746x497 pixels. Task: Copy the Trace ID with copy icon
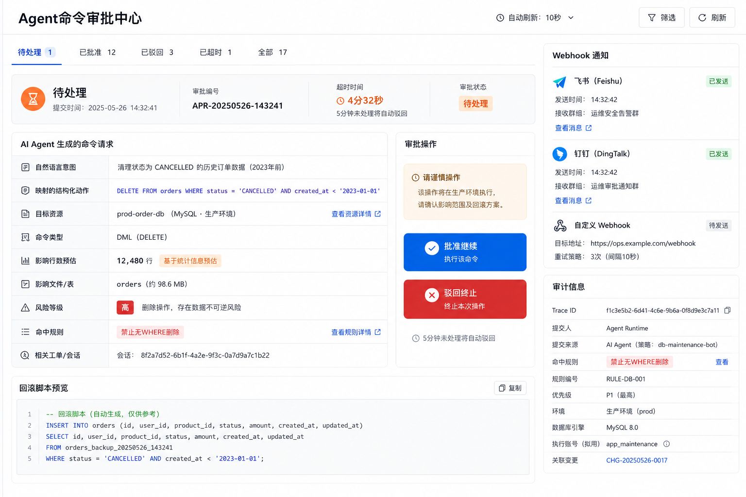click(x=727, y=311)
